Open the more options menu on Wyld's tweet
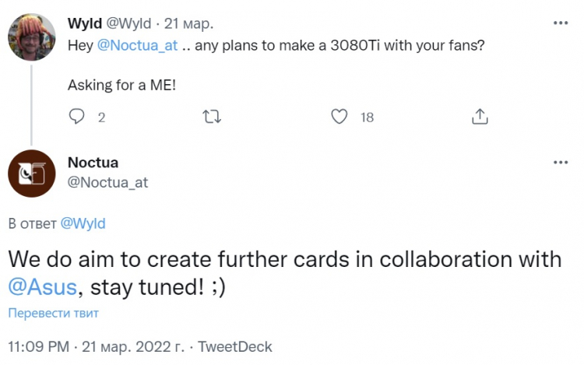This screenshot has width=584, height=365. (561, 23)
